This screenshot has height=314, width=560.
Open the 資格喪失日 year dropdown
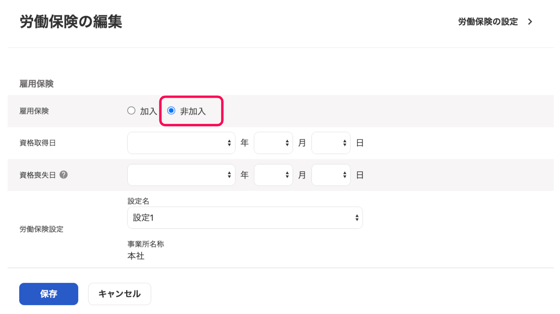(x=181, y=175)
